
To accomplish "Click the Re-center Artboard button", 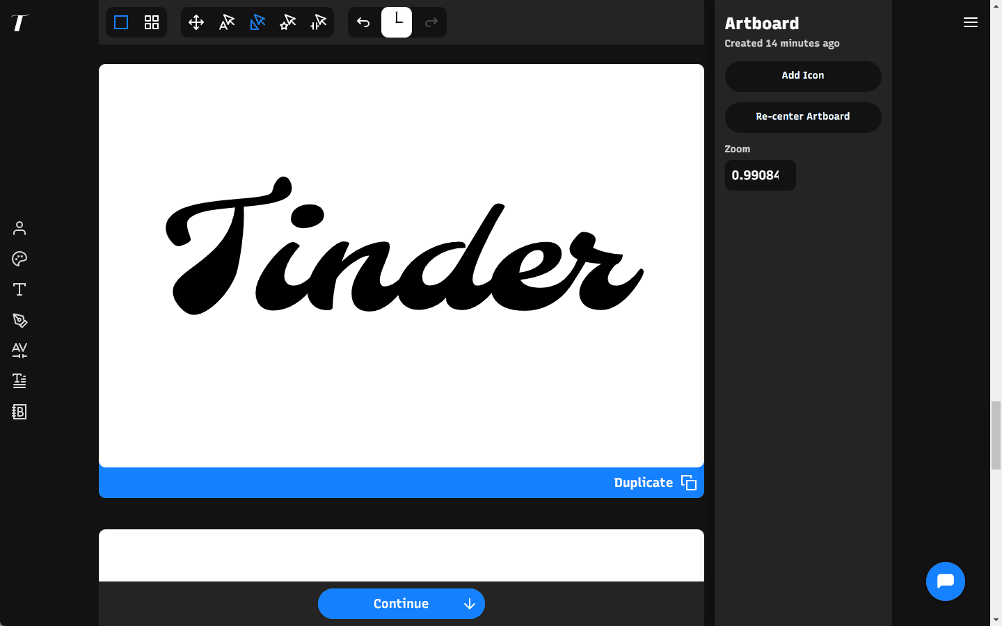I will click(802, 117).
